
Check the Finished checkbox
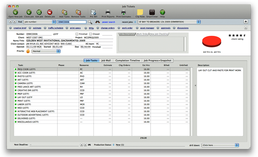[77, 34]
